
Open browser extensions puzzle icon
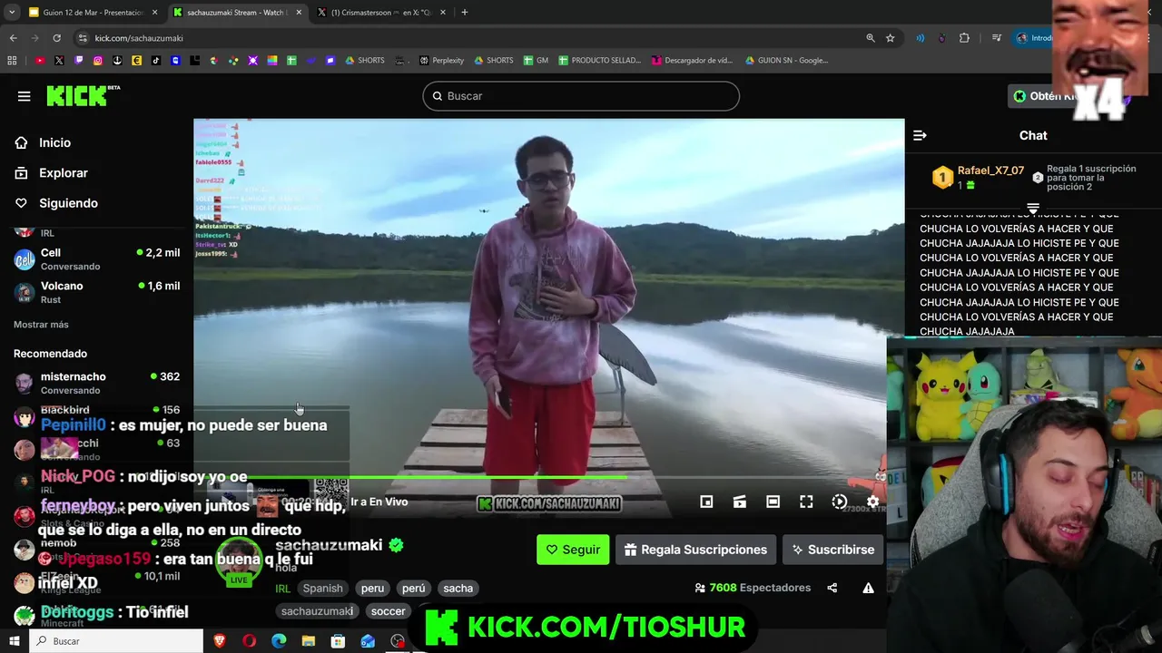(964, 38)
